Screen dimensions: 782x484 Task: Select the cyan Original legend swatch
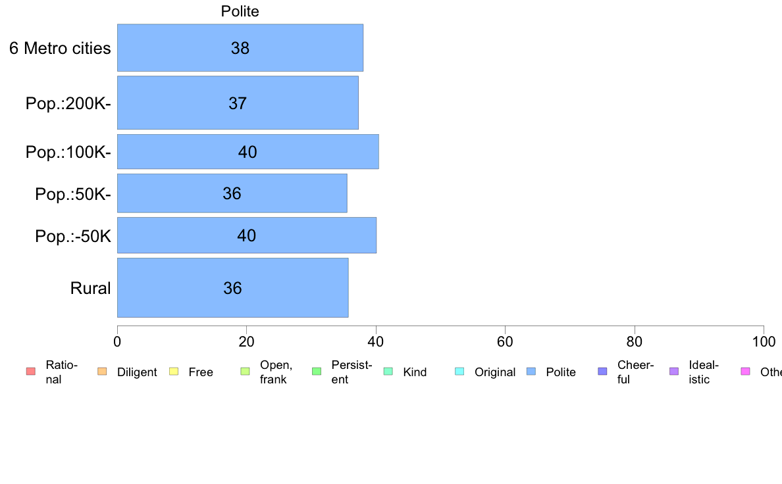[460, 372]
